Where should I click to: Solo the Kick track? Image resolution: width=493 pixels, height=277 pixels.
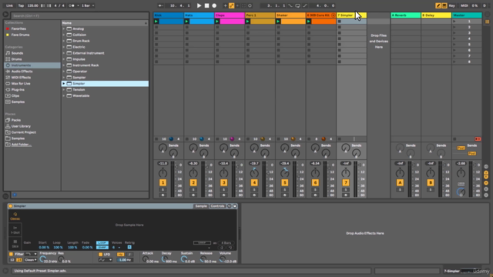click(163, 190)
